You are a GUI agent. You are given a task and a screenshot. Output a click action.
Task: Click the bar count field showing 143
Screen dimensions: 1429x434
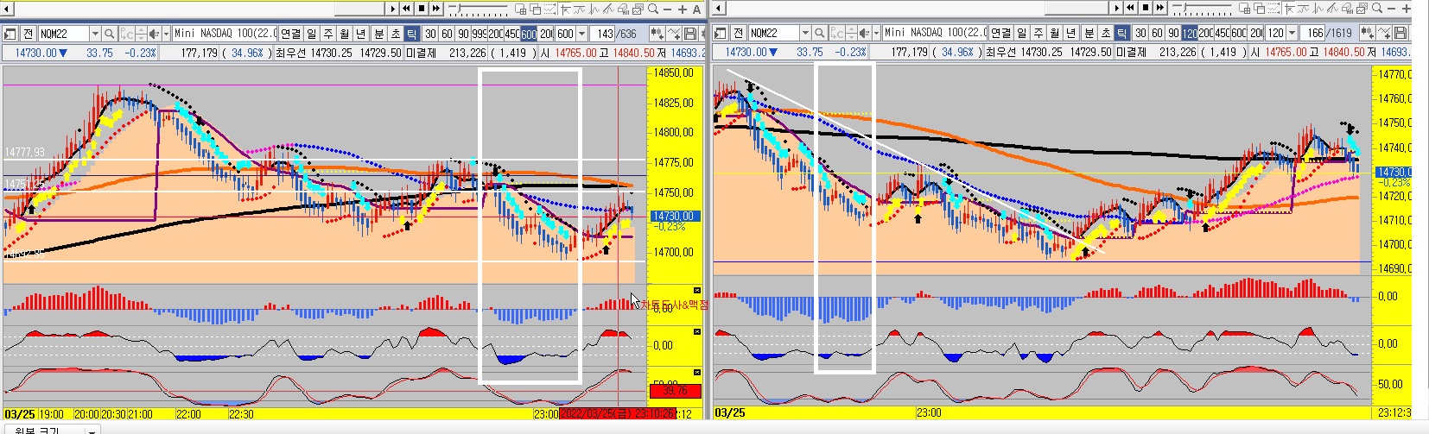602,34
